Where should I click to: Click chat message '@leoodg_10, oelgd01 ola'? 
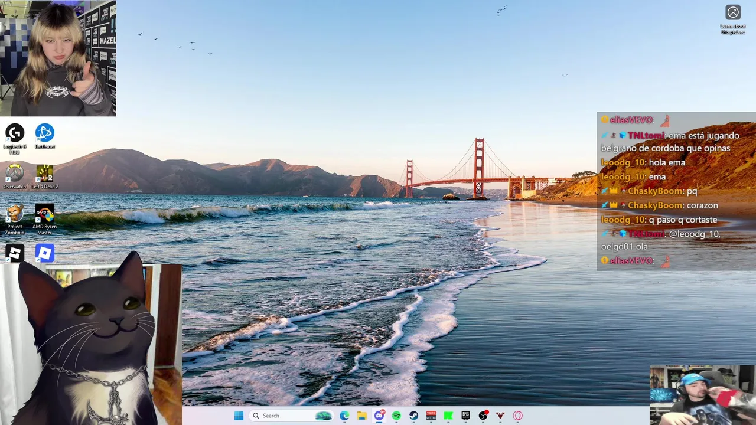pos(660,240)
